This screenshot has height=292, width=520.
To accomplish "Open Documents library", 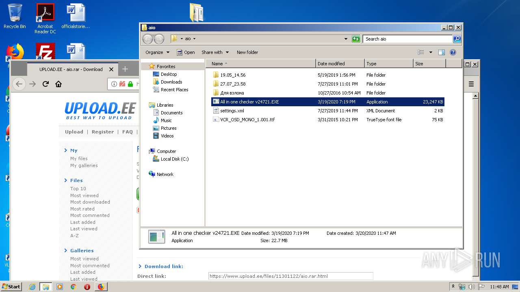I will point(171,113).
